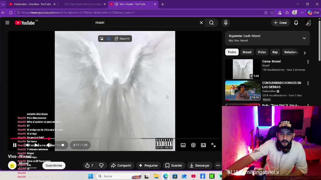Show more filter chips with right arrow
The height and width of the screenshot is (180, 321).
[x=304, y=53]
